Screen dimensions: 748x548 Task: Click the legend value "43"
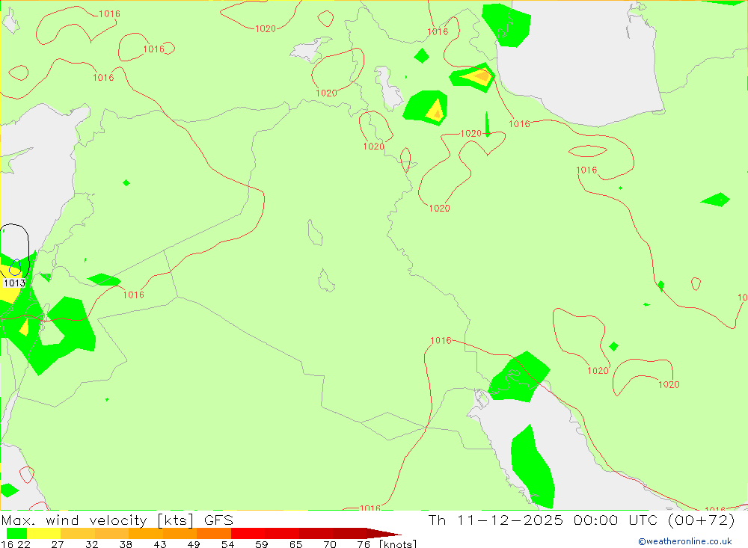[160, 544]
